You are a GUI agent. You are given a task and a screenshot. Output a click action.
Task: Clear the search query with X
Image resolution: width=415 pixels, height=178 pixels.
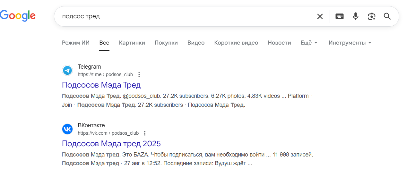click(320, 16)
